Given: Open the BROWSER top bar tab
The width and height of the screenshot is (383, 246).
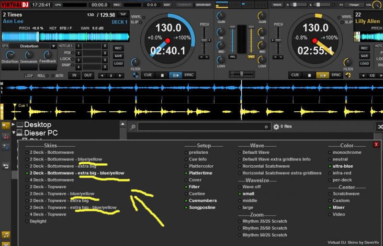Looking at the screenshot, I should pyautogui.click(x=203, y=5).
